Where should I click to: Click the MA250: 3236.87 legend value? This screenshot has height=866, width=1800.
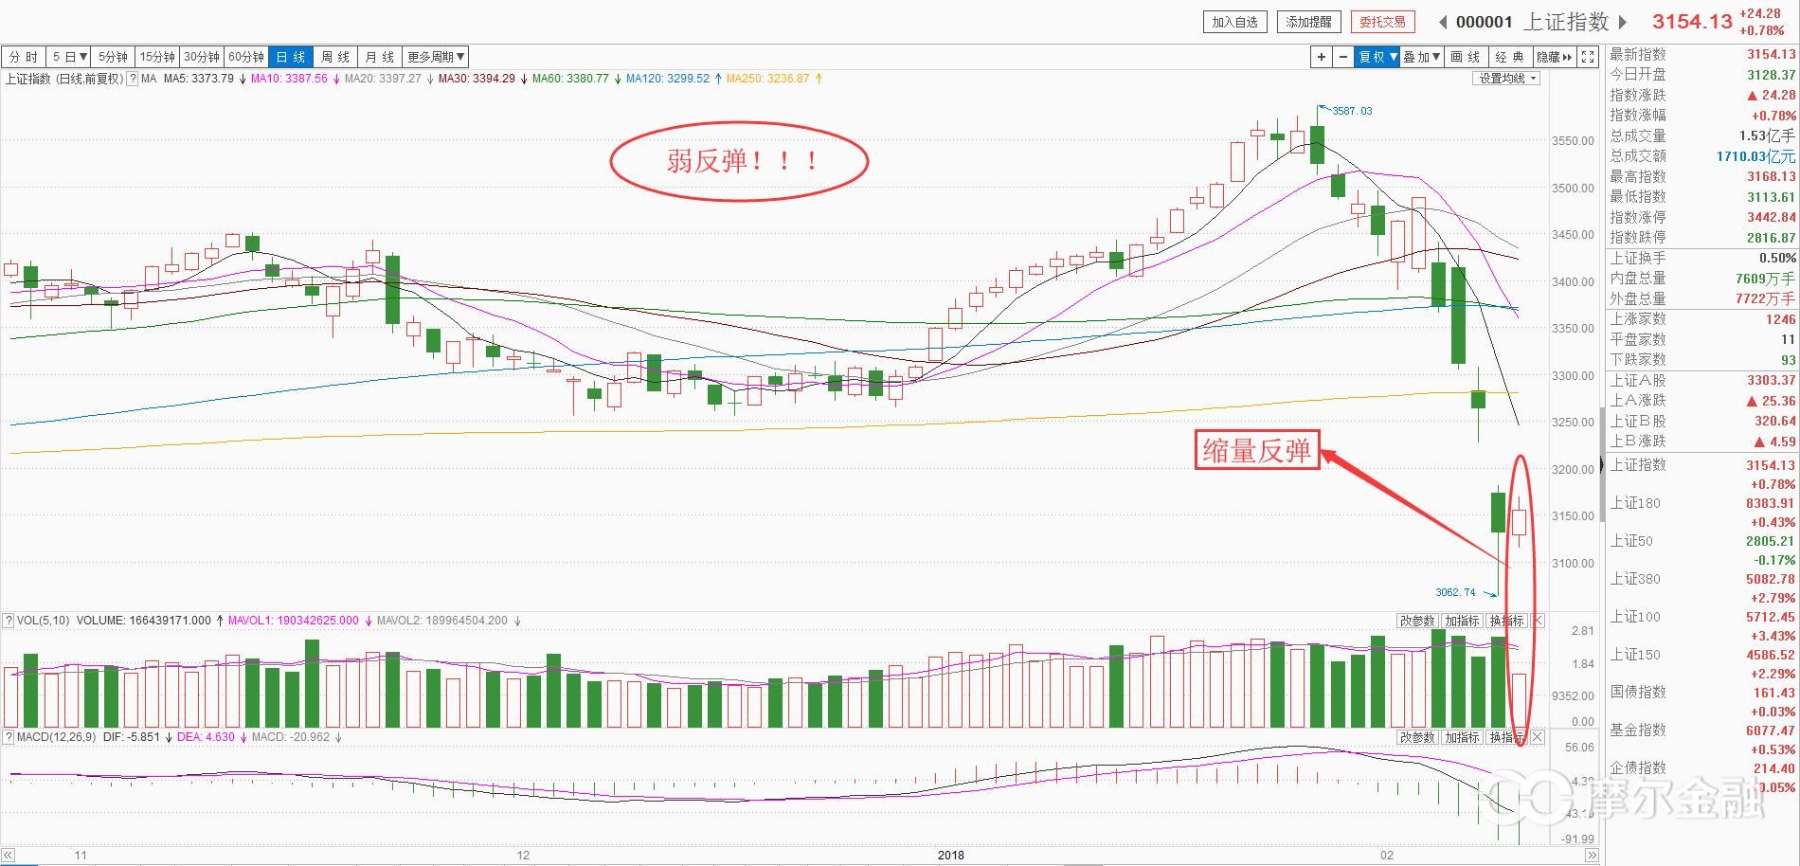point(768,79)
